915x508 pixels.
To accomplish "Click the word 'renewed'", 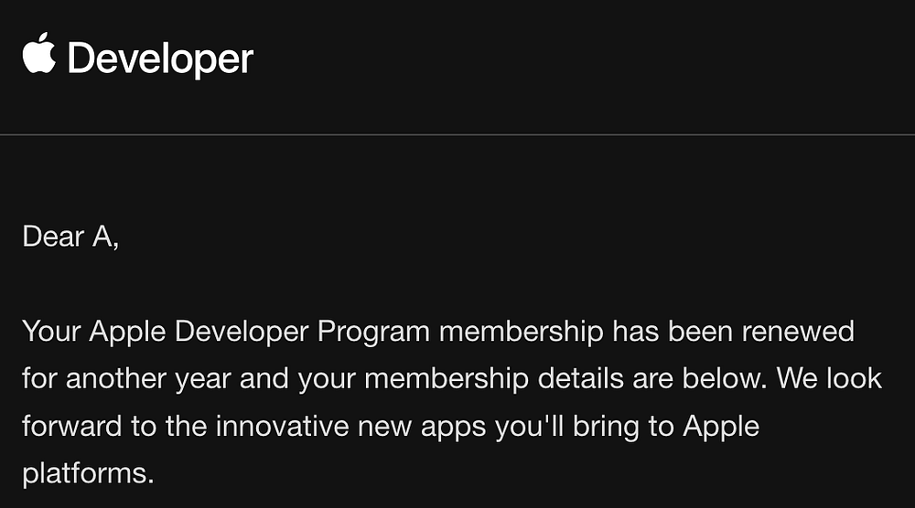I will click(798, 331).
